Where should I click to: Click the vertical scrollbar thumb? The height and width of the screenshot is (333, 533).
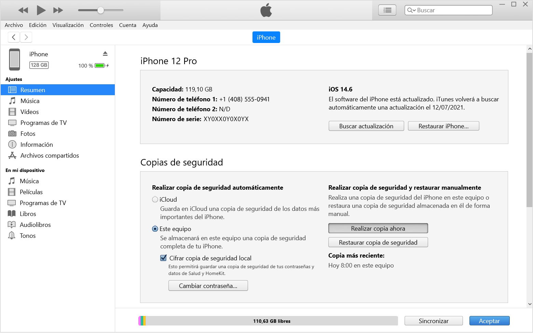[x=530, y=130]
